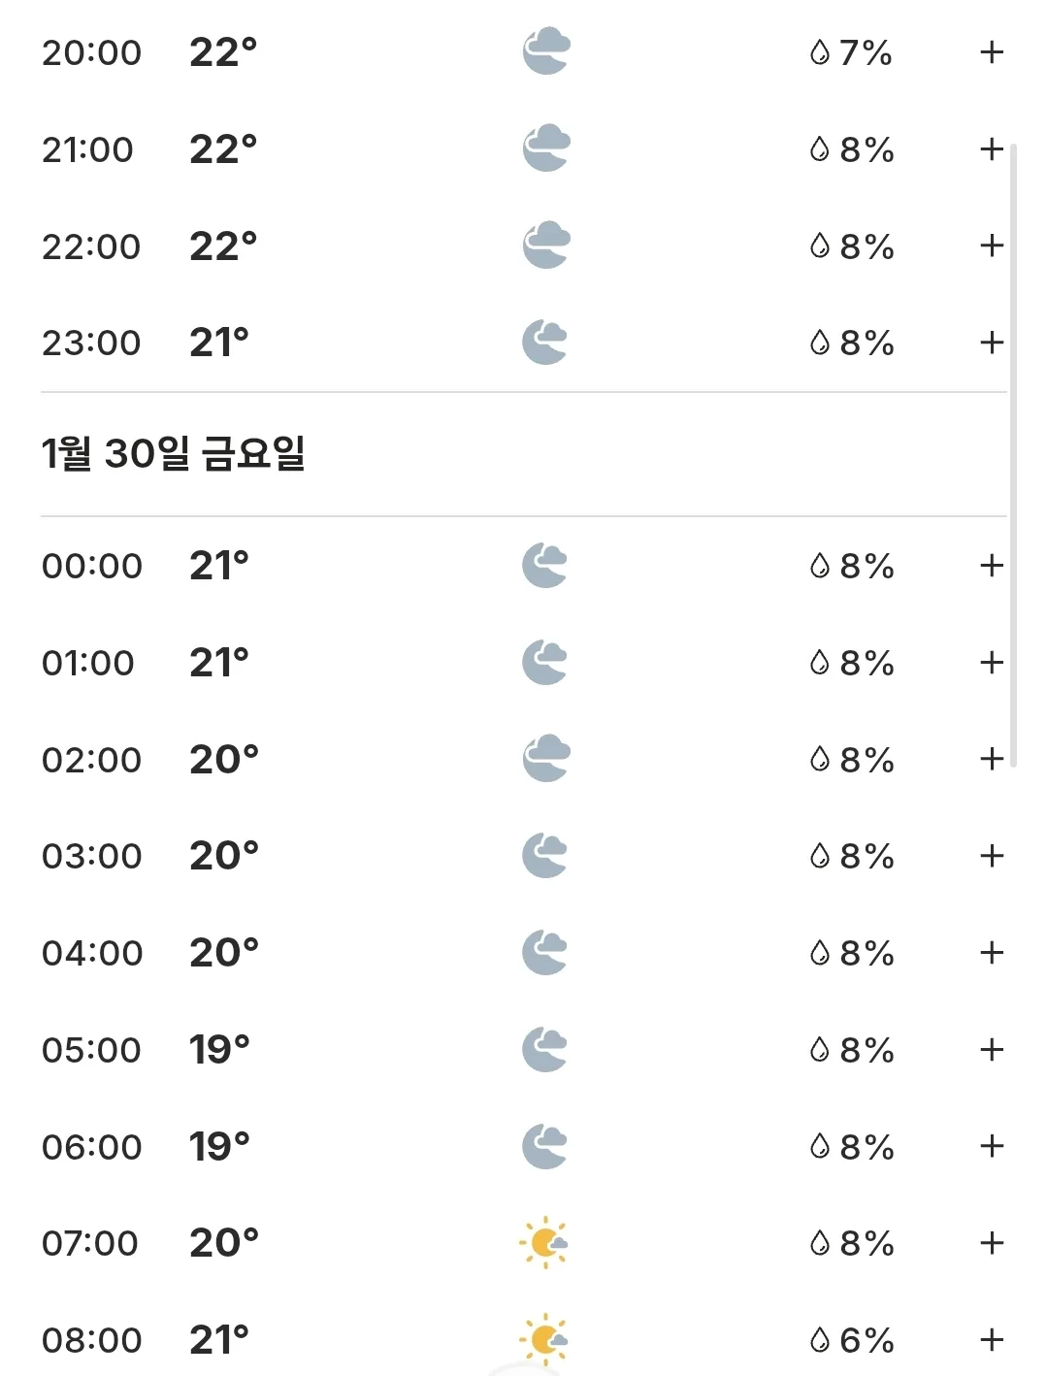This screenshot has width=1047, height=1376.
Task: Expand the 23:00 hourly row plus
Action: 991,343
